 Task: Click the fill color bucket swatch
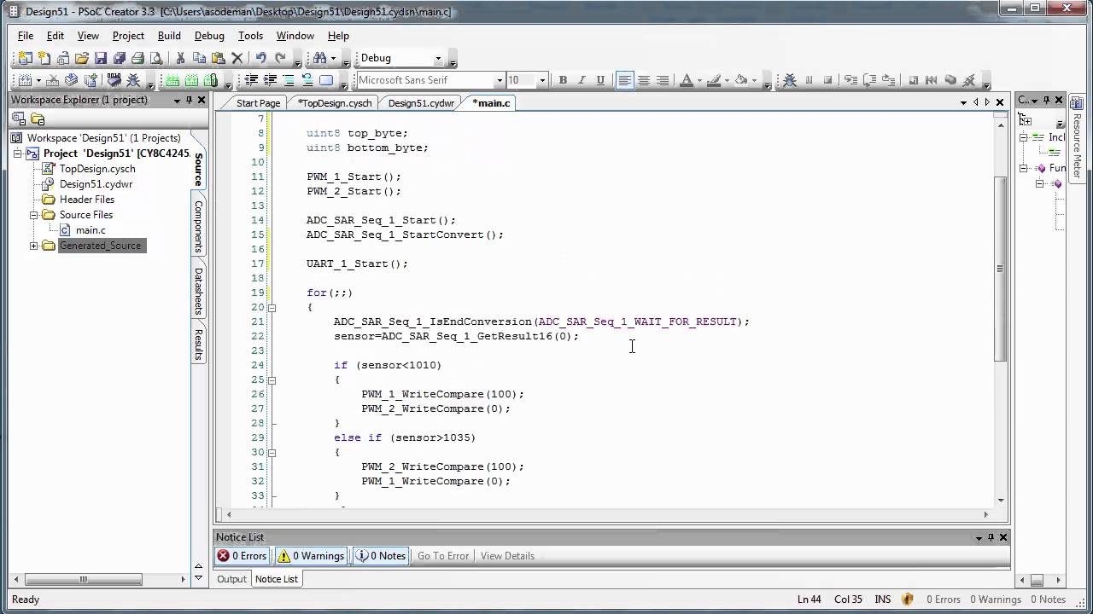click(x=740, y=80)
